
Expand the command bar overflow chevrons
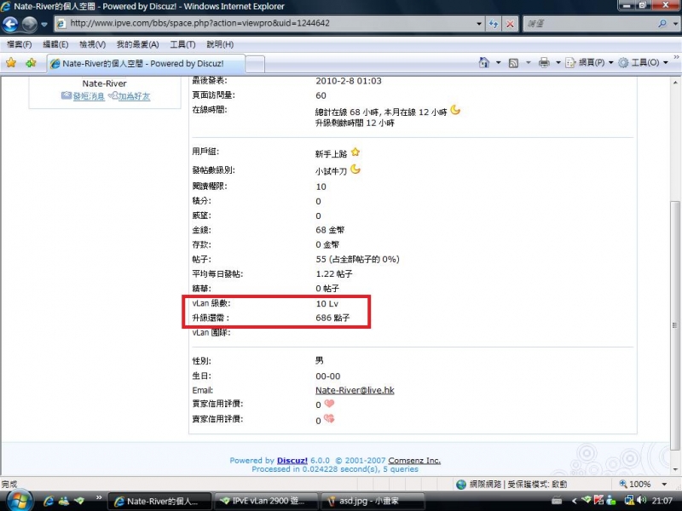coord(676,57)
